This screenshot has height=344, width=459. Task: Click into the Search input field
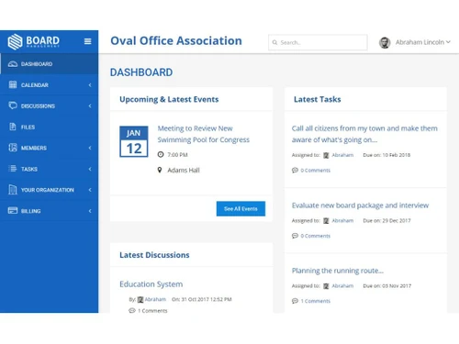coord(318,42)
